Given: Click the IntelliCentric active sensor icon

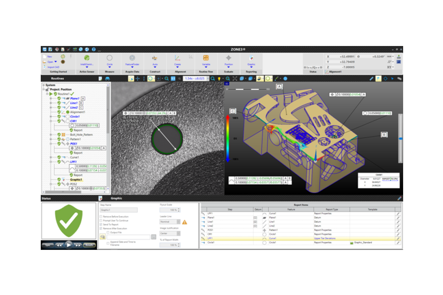Looking at the screenshot, I should tap(87, 58).
